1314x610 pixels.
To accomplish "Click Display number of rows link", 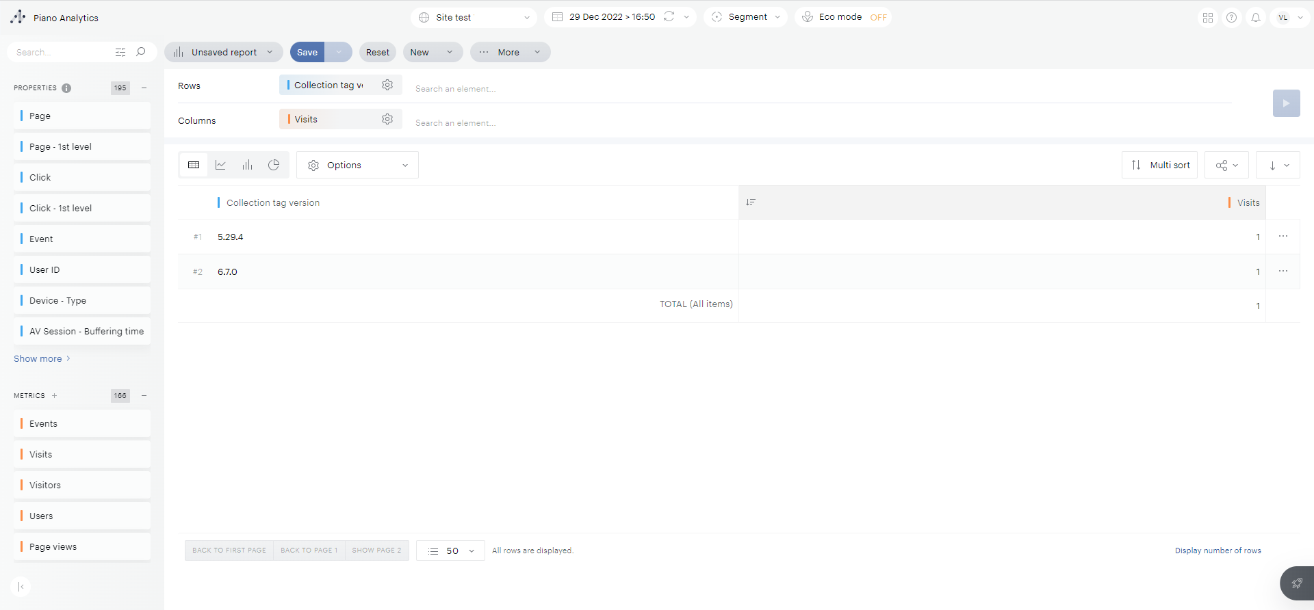I will 1218,551.
